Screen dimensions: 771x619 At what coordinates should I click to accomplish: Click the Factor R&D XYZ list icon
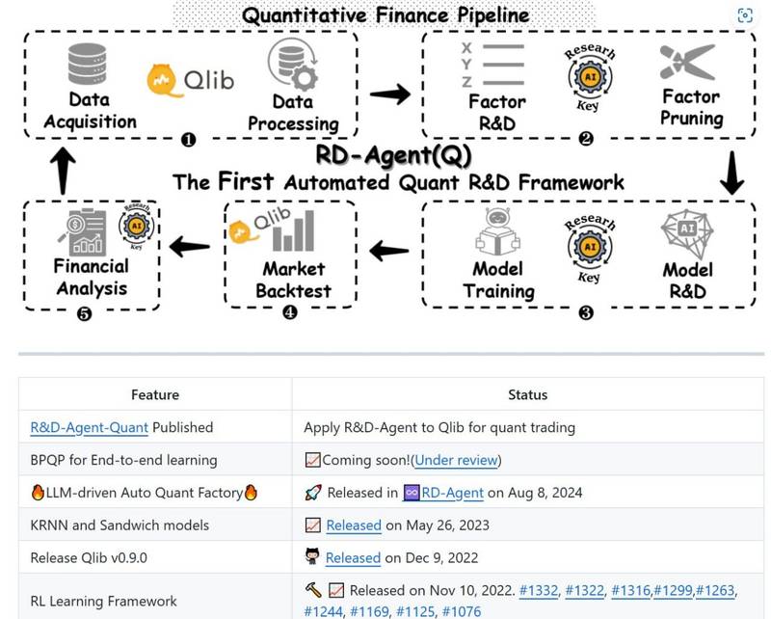point(492,65)
